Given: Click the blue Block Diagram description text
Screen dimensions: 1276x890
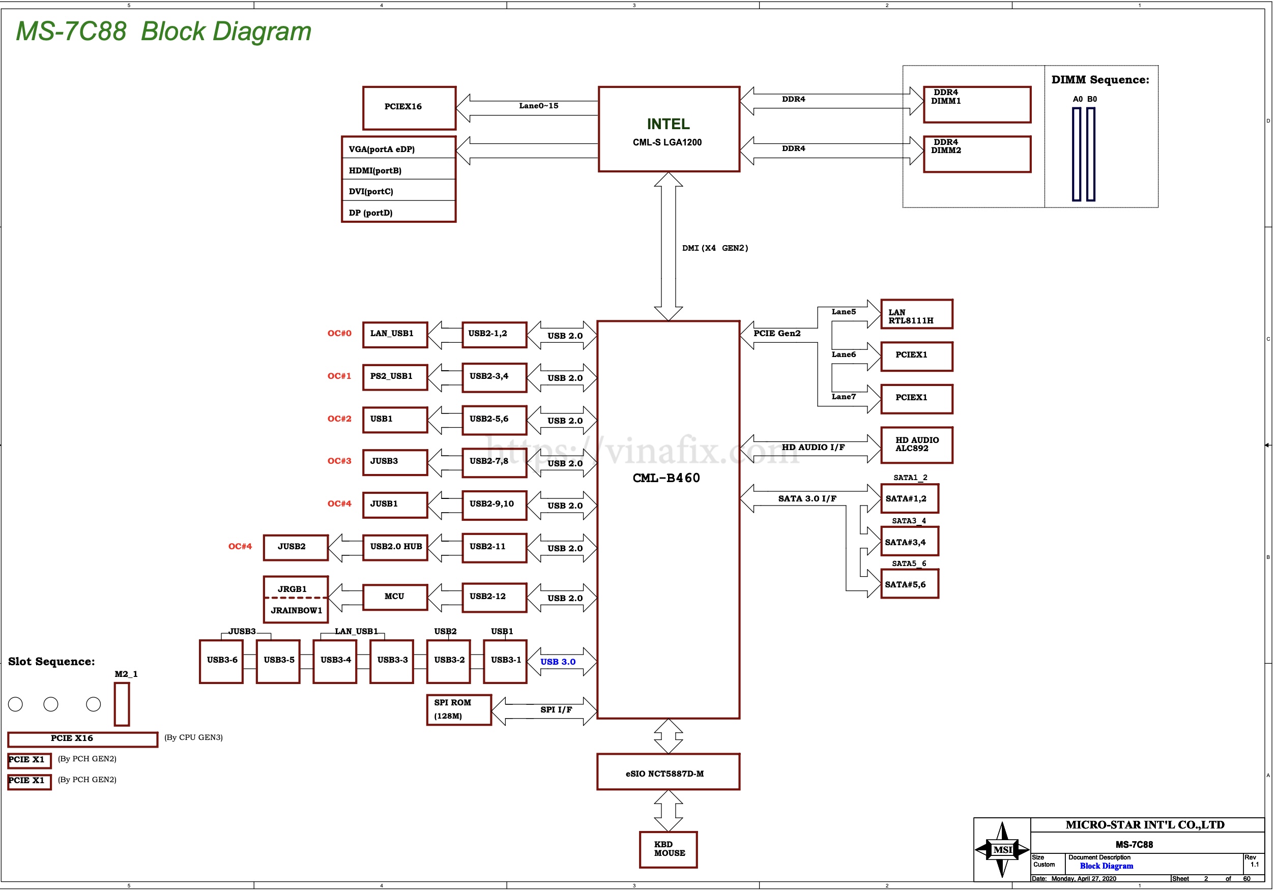Looking at the screenshot, I should 1106,866.
